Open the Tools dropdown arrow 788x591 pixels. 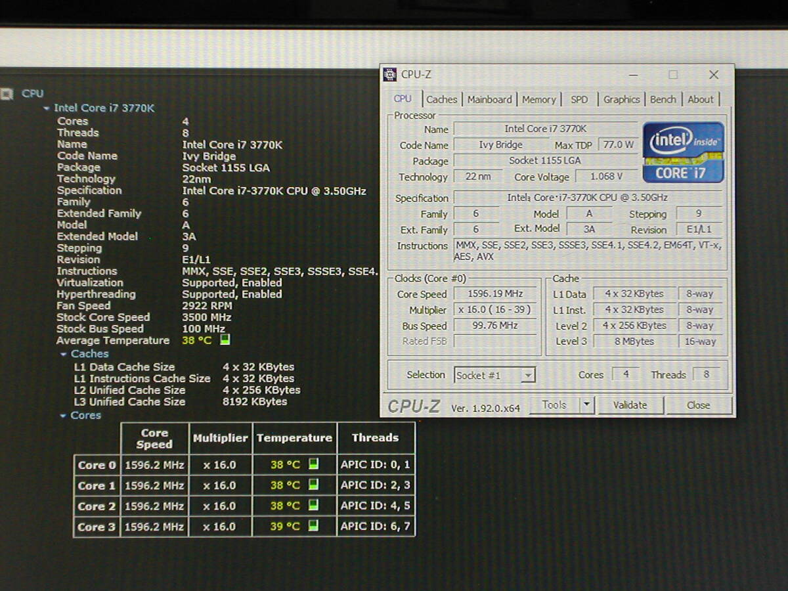(x=586, y=405)
